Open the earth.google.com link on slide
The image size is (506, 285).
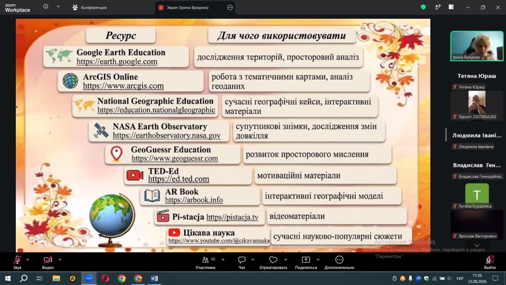(117, 61)
